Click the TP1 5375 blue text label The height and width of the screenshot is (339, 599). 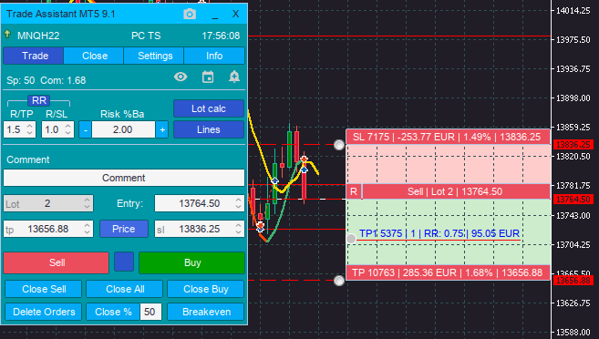click(x=439, y=233)
